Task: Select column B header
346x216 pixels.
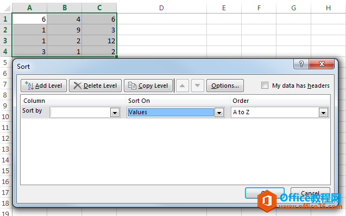Action: click(65, 8)
